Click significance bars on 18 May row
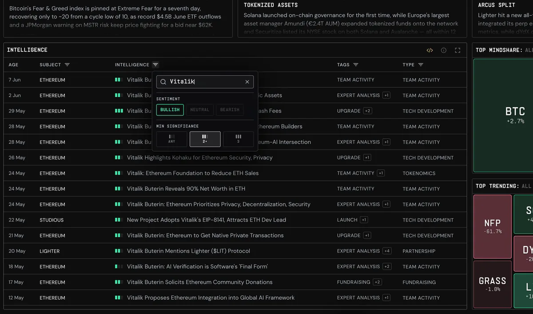533x314 pixels. click(x=119, y=266)
